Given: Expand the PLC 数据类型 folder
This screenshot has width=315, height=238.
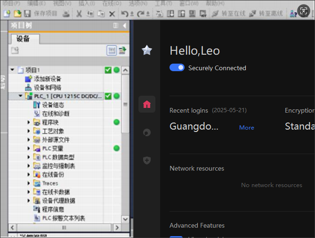Looking at the screenshot, I should pyautogui.click(x=29, y=157).
